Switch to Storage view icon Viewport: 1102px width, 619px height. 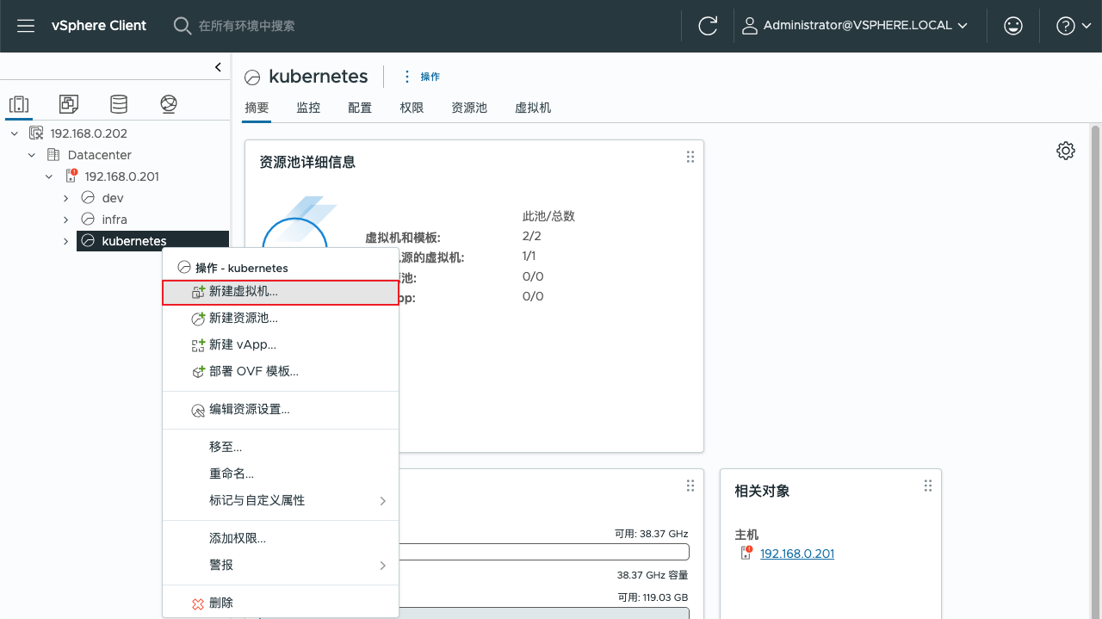tap(119, 105)
